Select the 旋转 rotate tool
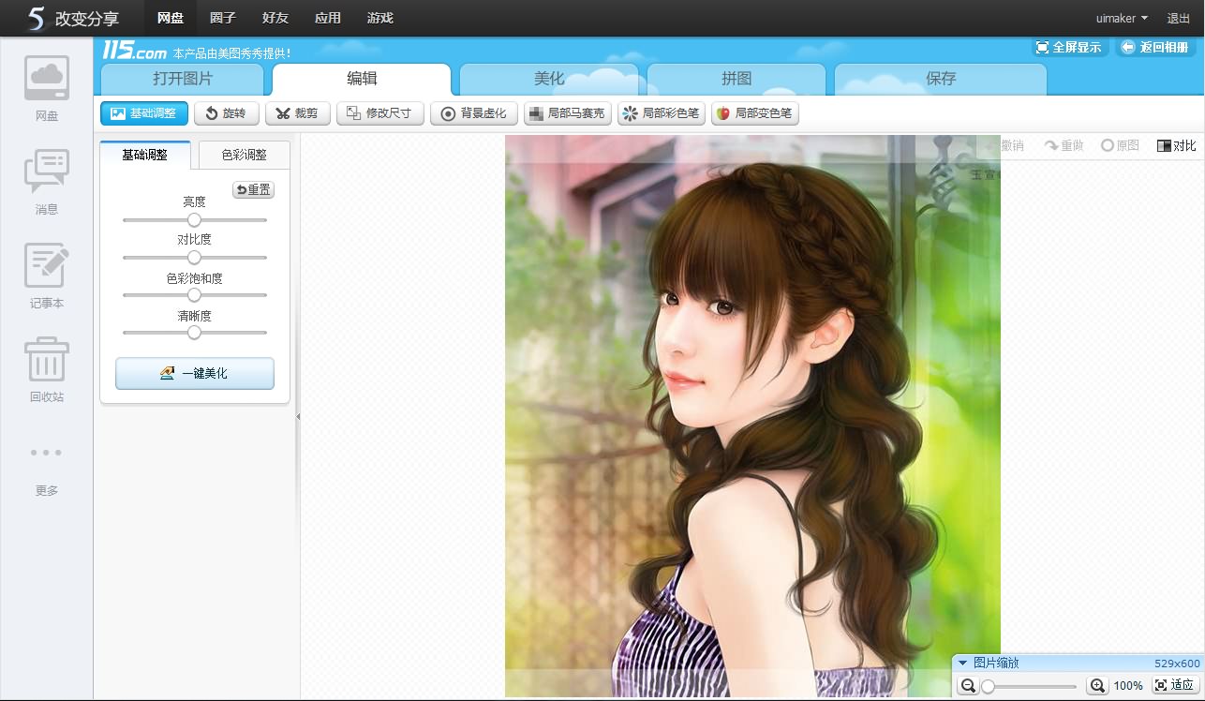 (x=227, y=113)
